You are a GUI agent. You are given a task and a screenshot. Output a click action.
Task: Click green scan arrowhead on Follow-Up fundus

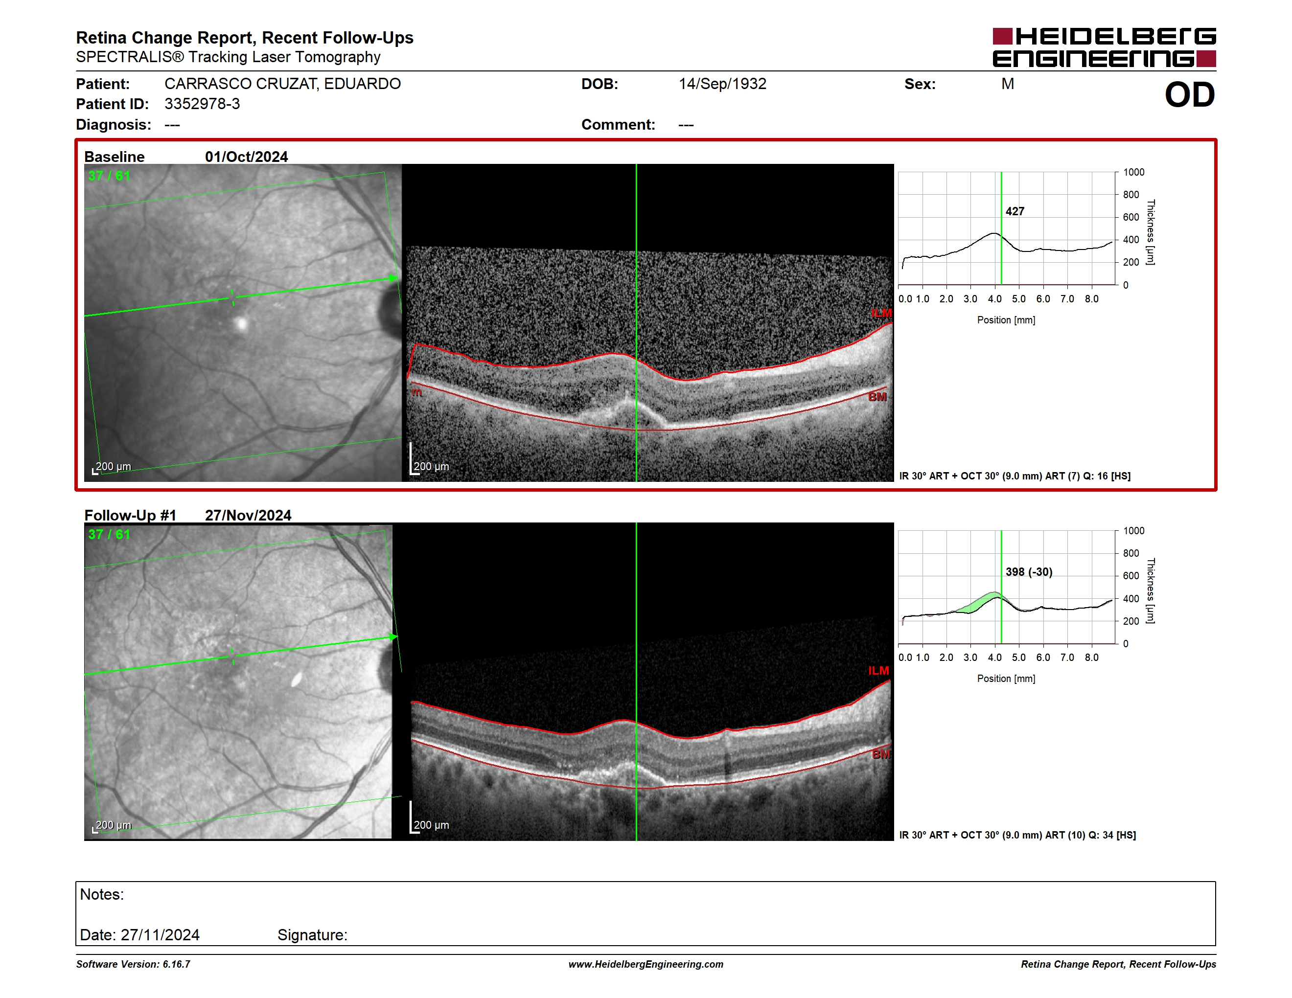point(393,637)
